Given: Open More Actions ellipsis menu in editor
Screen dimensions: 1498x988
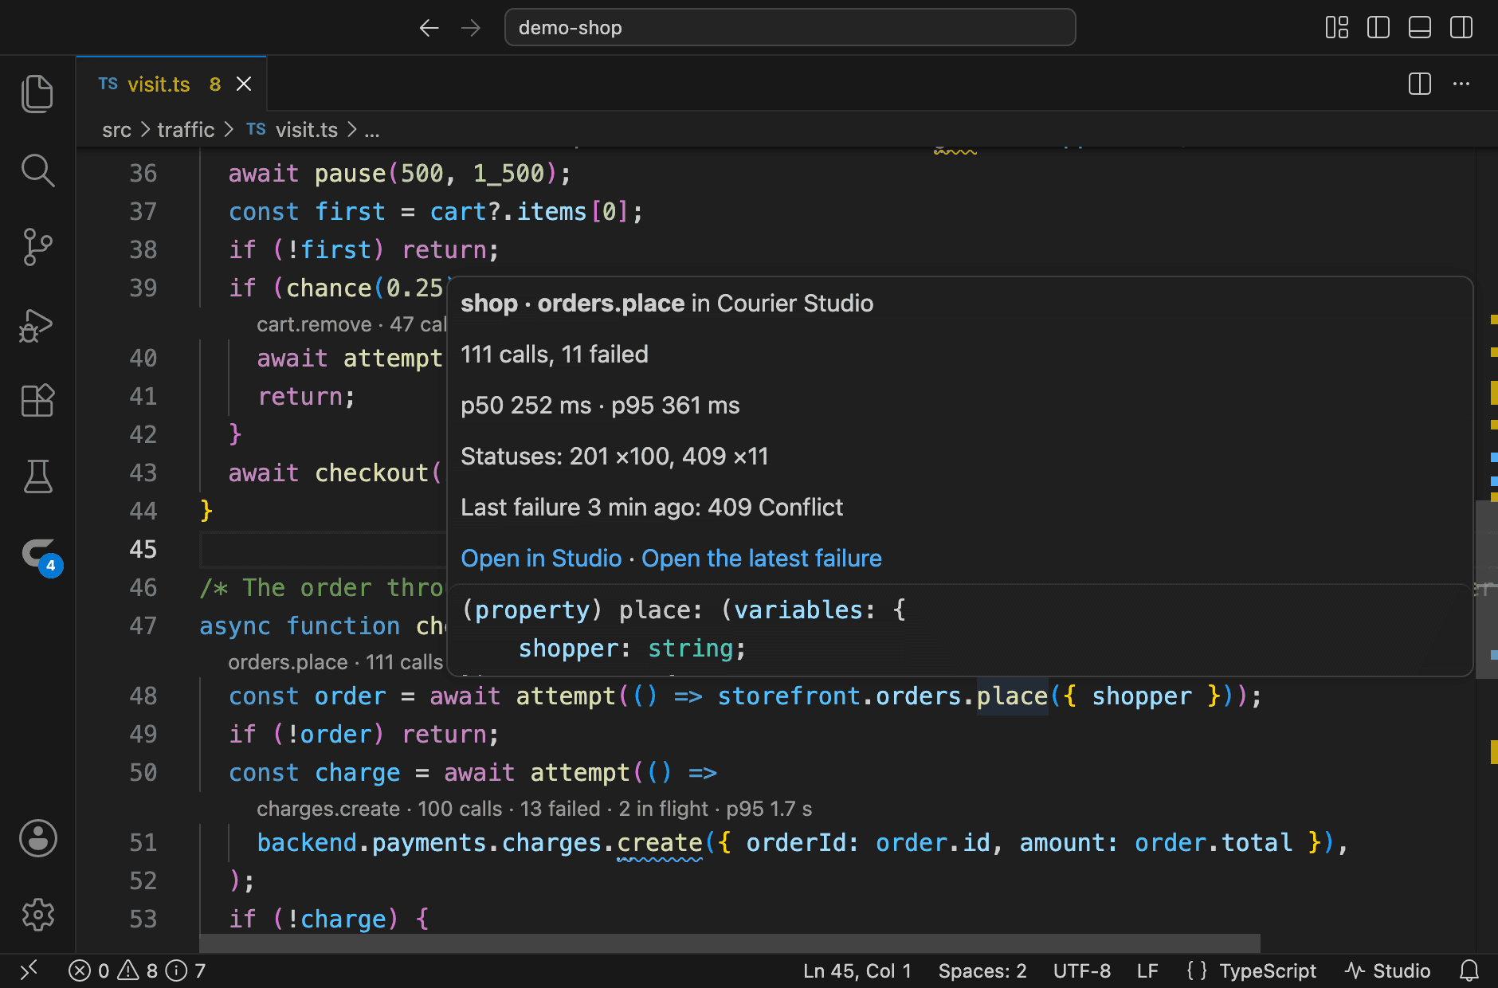Looking at the screenshot, I should pyautogui.click(x=1461, y=84).
